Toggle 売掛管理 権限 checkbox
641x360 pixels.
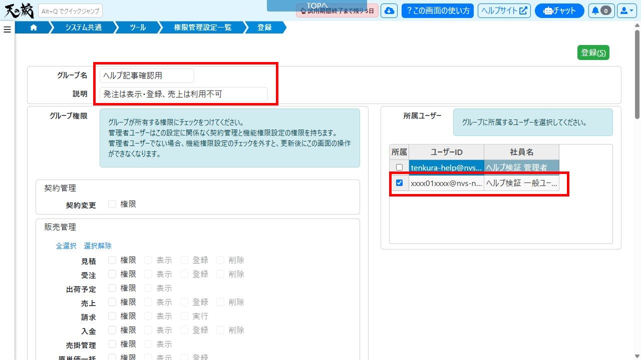point(112,344)
